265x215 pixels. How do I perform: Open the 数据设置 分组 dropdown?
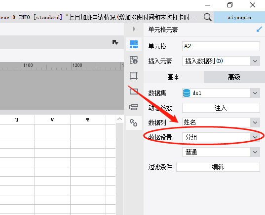coord(221,137)
